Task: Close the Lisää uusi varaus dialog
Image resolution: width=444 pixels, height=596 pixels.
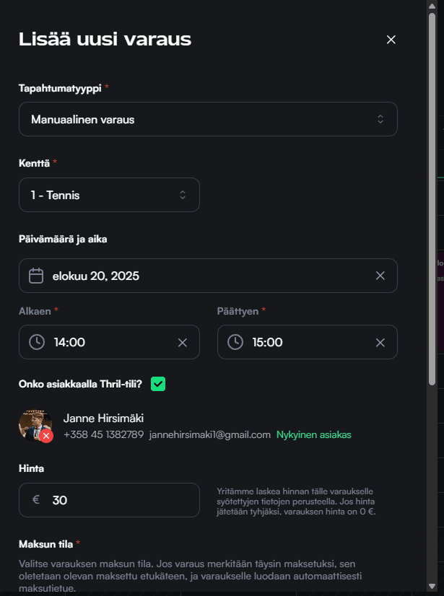Action: pos(391,40)
